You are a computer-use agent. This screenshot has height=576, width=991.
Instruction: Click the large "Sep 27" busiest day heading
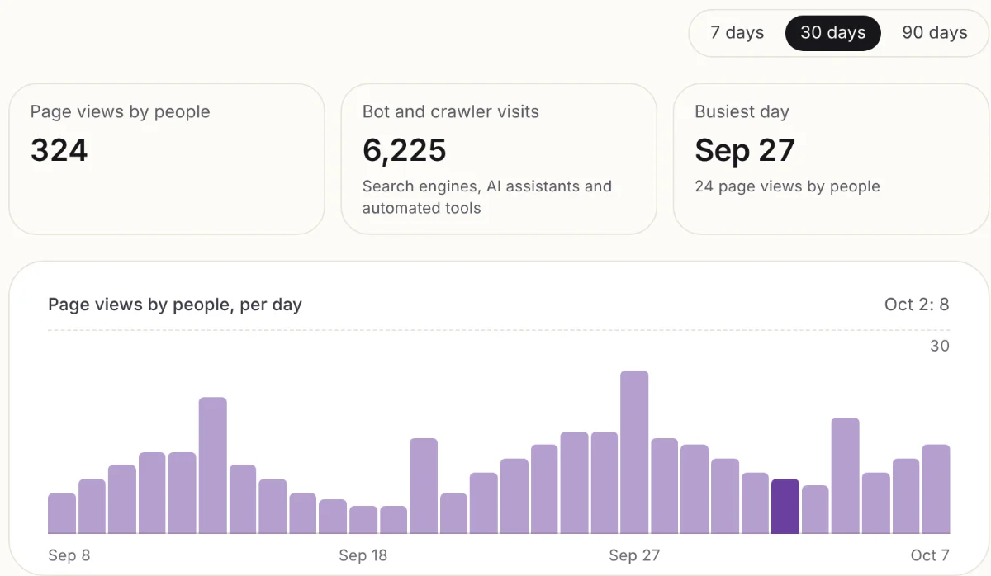coord(745,150)
